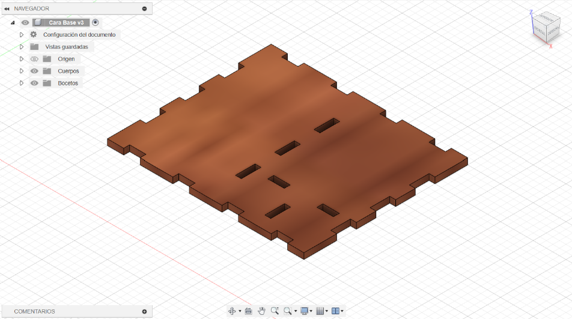This screenshot has width=572, height=319.
Task: Open the Orbit tool type dropdown arrow
Action: tap(240, 311)
